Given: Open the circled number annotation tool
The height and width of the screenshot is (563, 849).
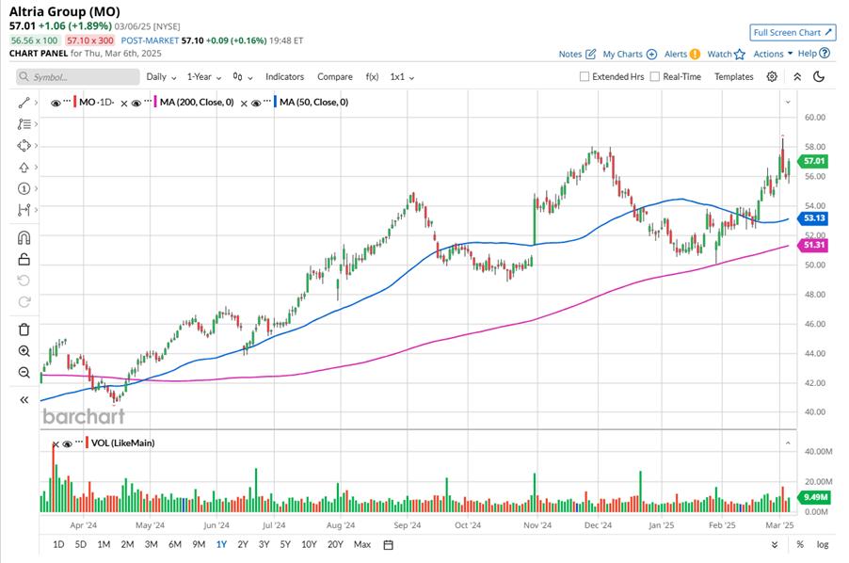Looking at the screenshot, I should pyautogui.click(x=24, y=188).
